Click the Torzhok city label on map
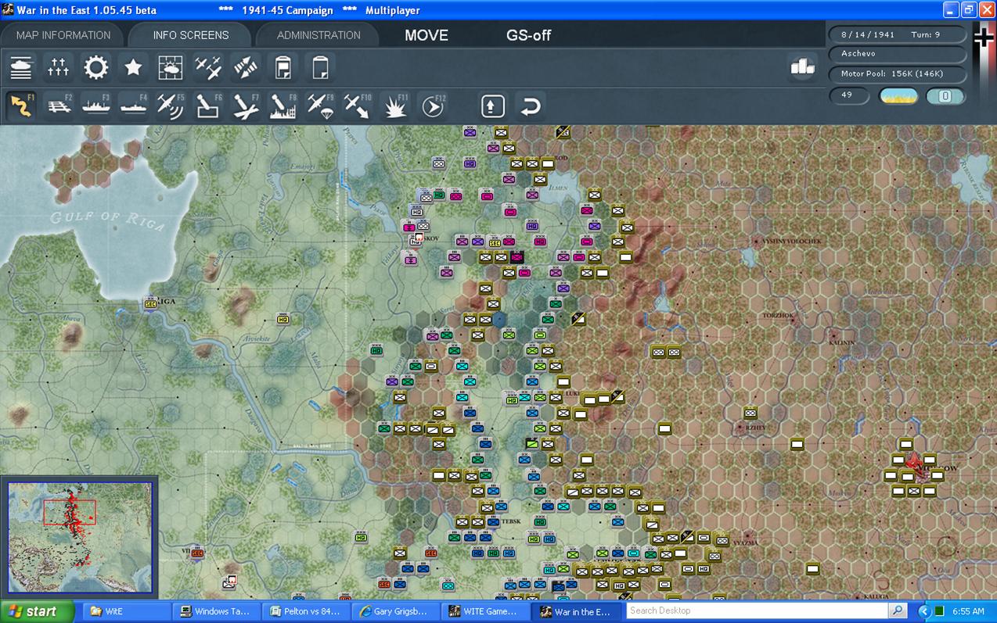Image resolution: width=997 pixels, height=623 pixels. (x=779, y=316)
